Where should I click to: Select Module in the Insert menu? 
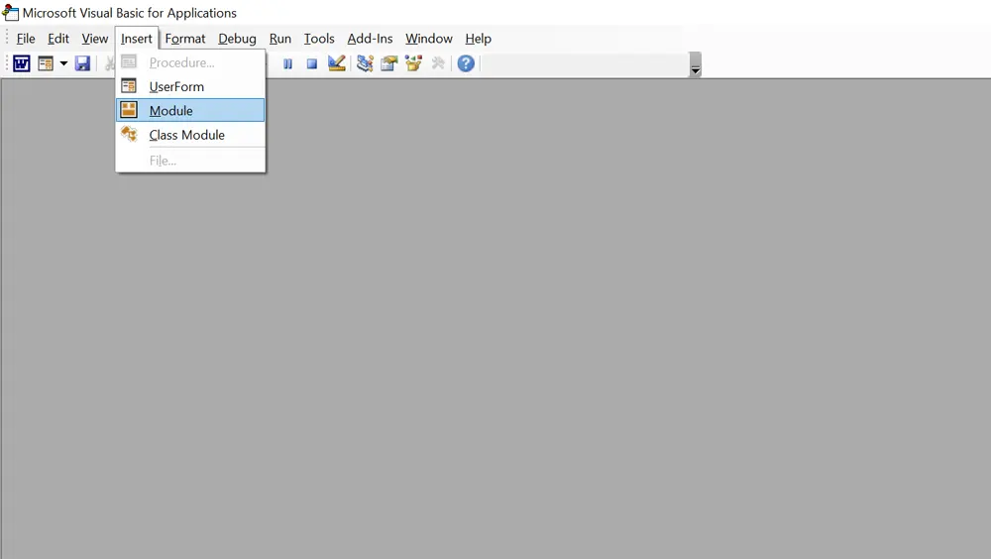(190, 111)
